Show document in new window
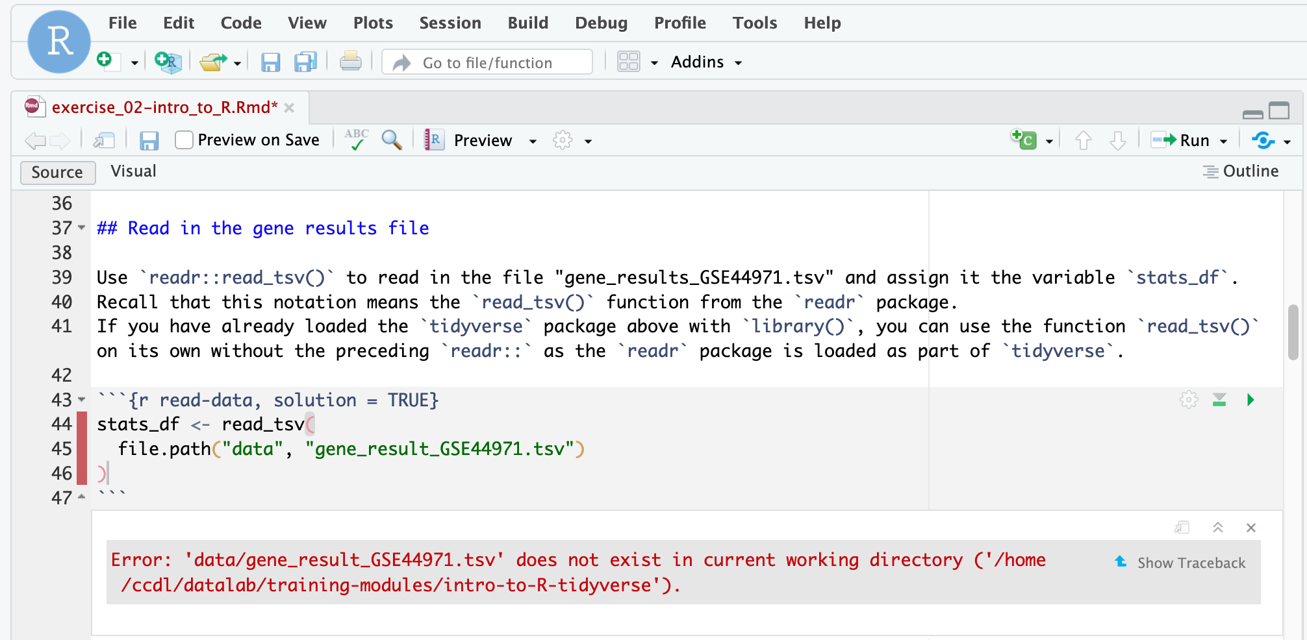Screen dimensions: 1307x640 pyautogui.click(x=104, y=140)
